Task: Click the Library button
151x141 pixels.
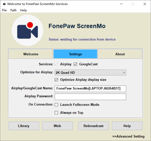Action: pos(24,126)
